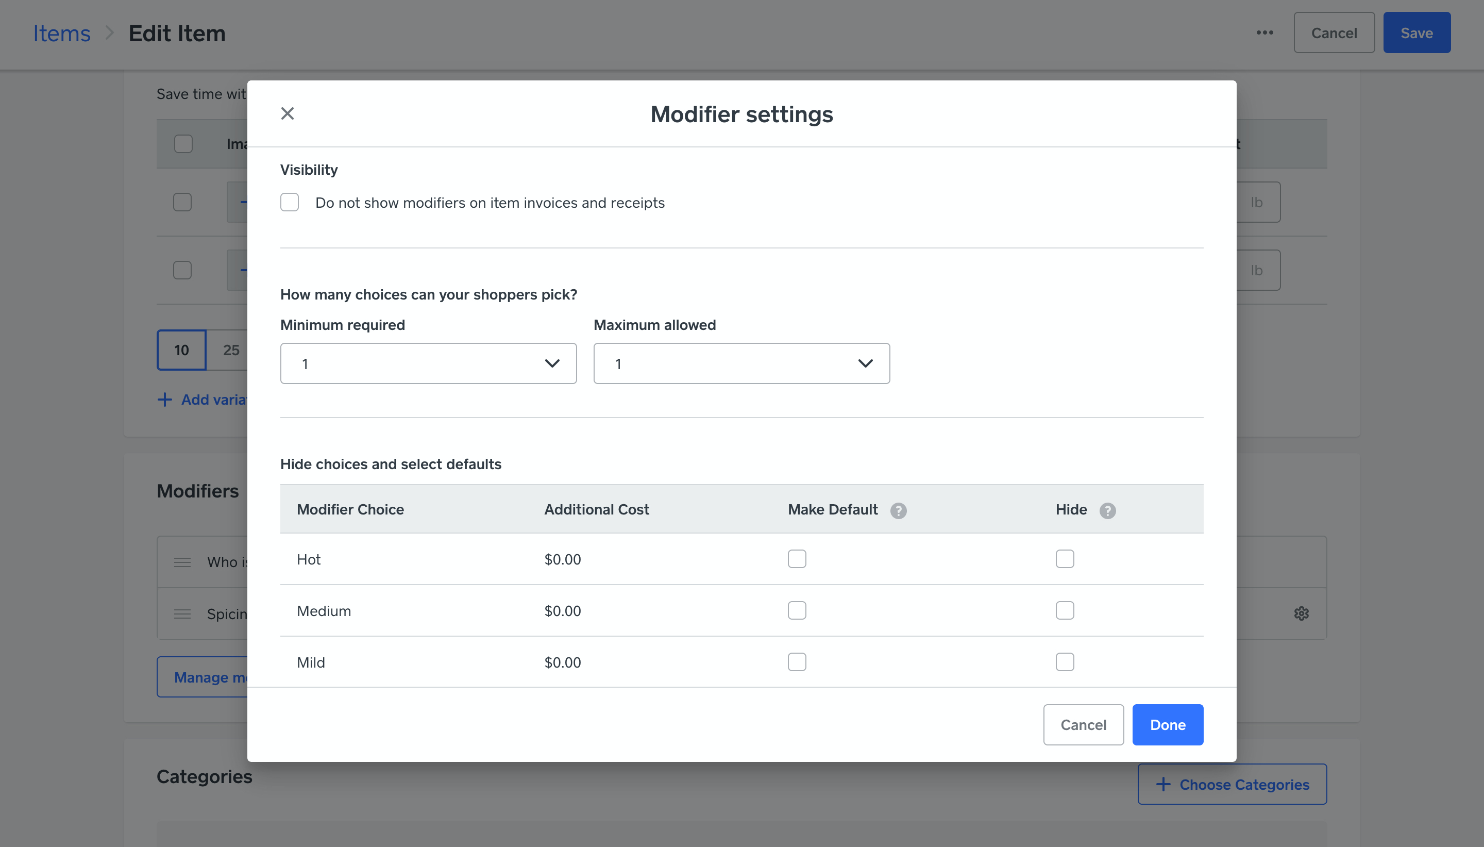Click the help icon beside Make Default
Viewport: 1484px width, 847px height.
click(x=897, y=511)
